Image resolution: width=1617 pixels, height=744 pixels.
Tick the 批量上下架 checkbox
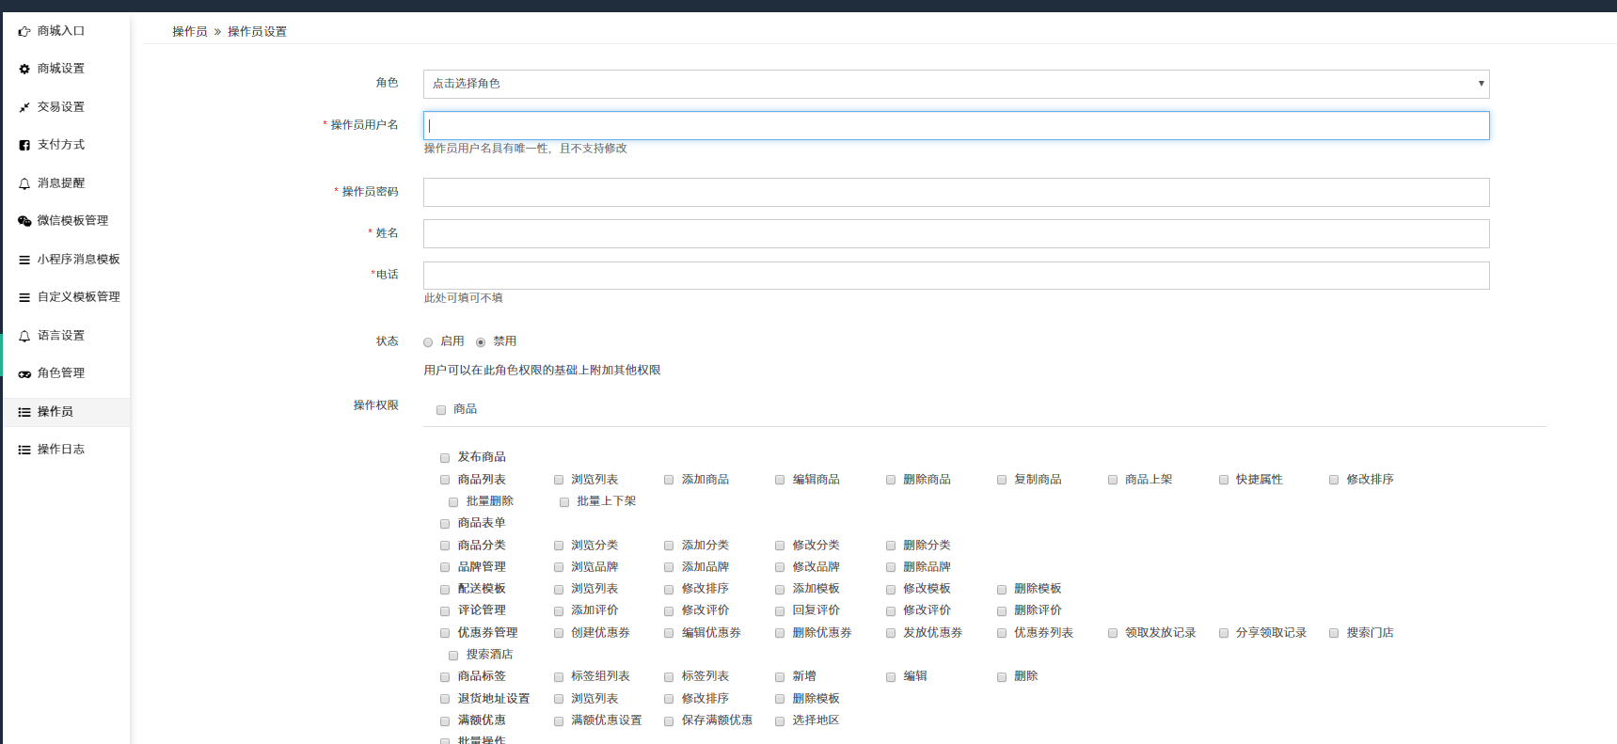[564, 502]
